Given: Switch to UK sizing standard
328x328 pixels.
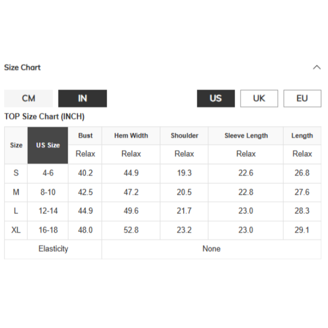Looking at the screenshot, I should coord(259,98).
